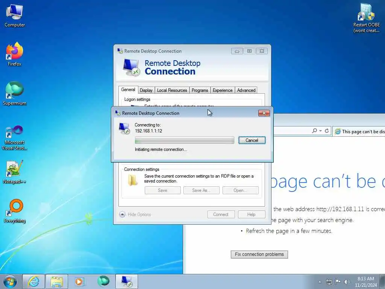
Task: Click the Remote Desktop Connection banner icon
Action: click(131, 67)
